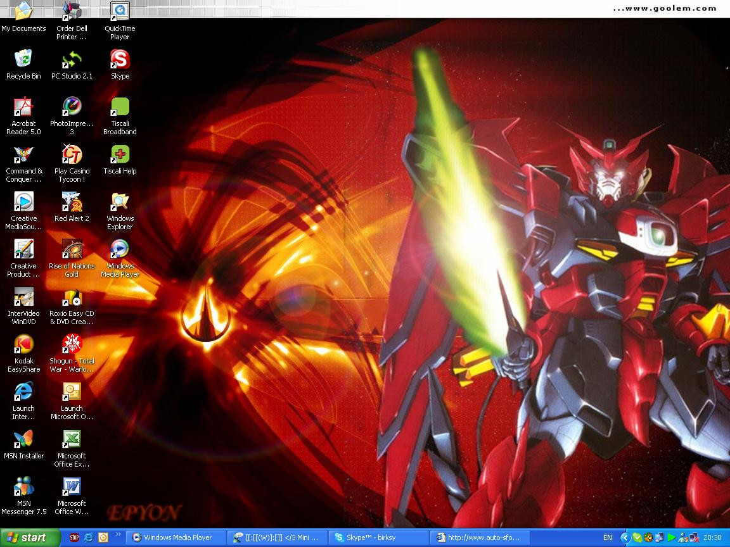The image size is (730, 547).
Task: Switch to the </3 Mini chat taskbar window
Action: (277, 538)
